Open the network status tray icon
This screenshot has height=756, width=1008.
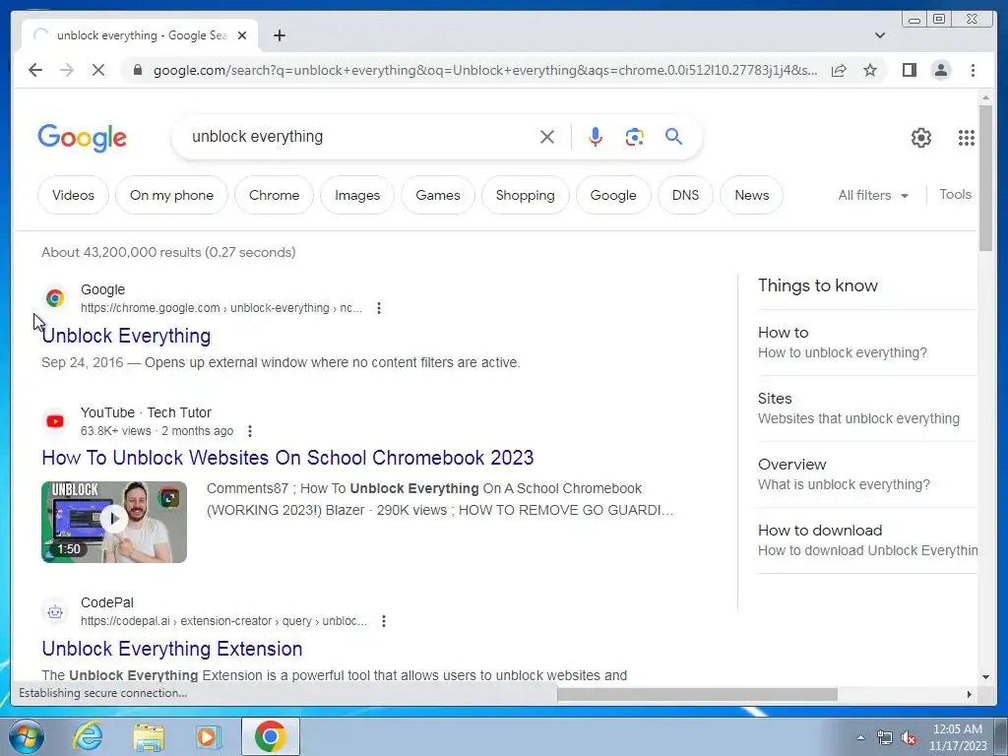(x=885, y=737)
